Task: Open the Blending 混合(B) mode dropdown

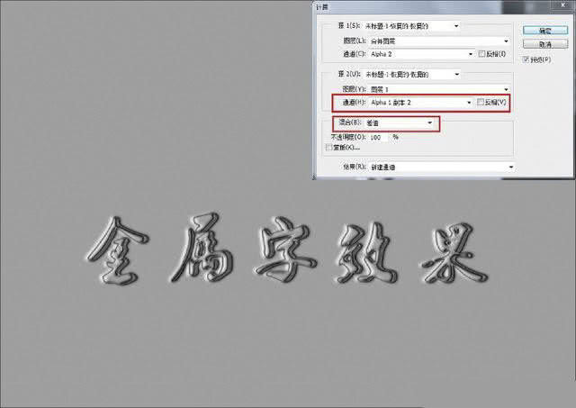Action: click(400, 123)
